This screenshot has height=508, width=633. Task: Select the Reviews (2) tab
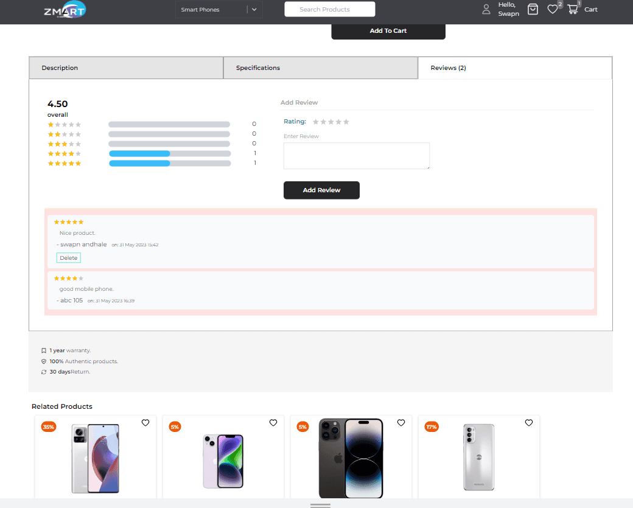click(x=514, y=68)
